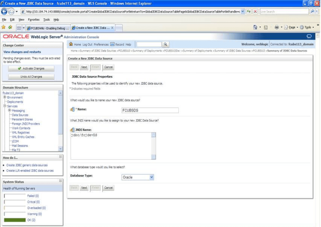
Task: Click the Stop loading red X icon
Action: pyautogui.click(x=255, y=11)
